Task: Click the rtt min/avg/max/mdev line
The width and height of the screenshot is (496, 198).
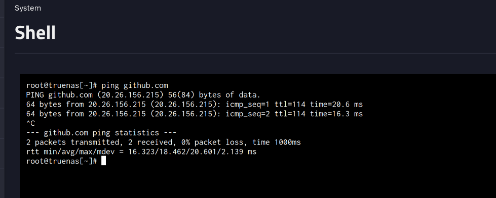Action: (141, 152)
